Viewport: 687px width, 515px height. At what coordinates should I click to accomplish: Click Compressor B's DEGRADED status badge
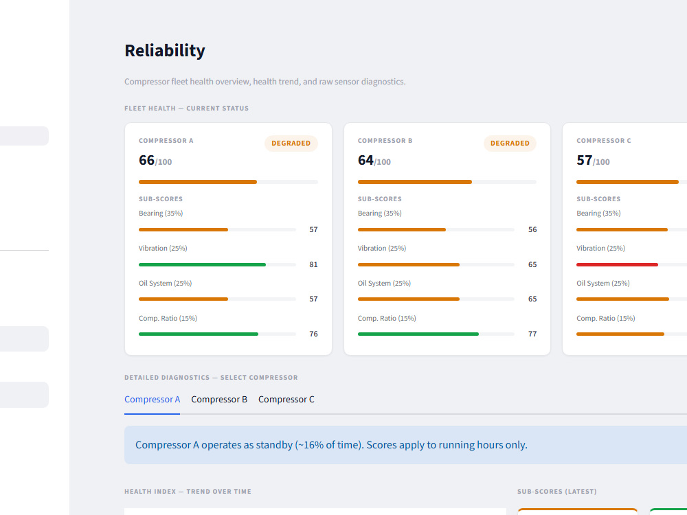coord(510,144)
